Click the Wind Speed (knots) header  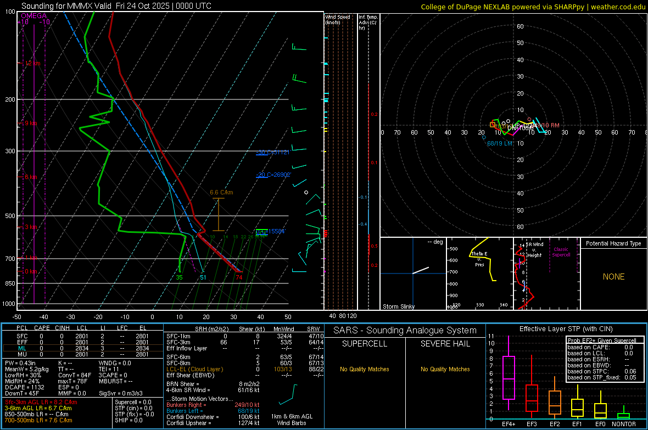click(x=338, y=19)
